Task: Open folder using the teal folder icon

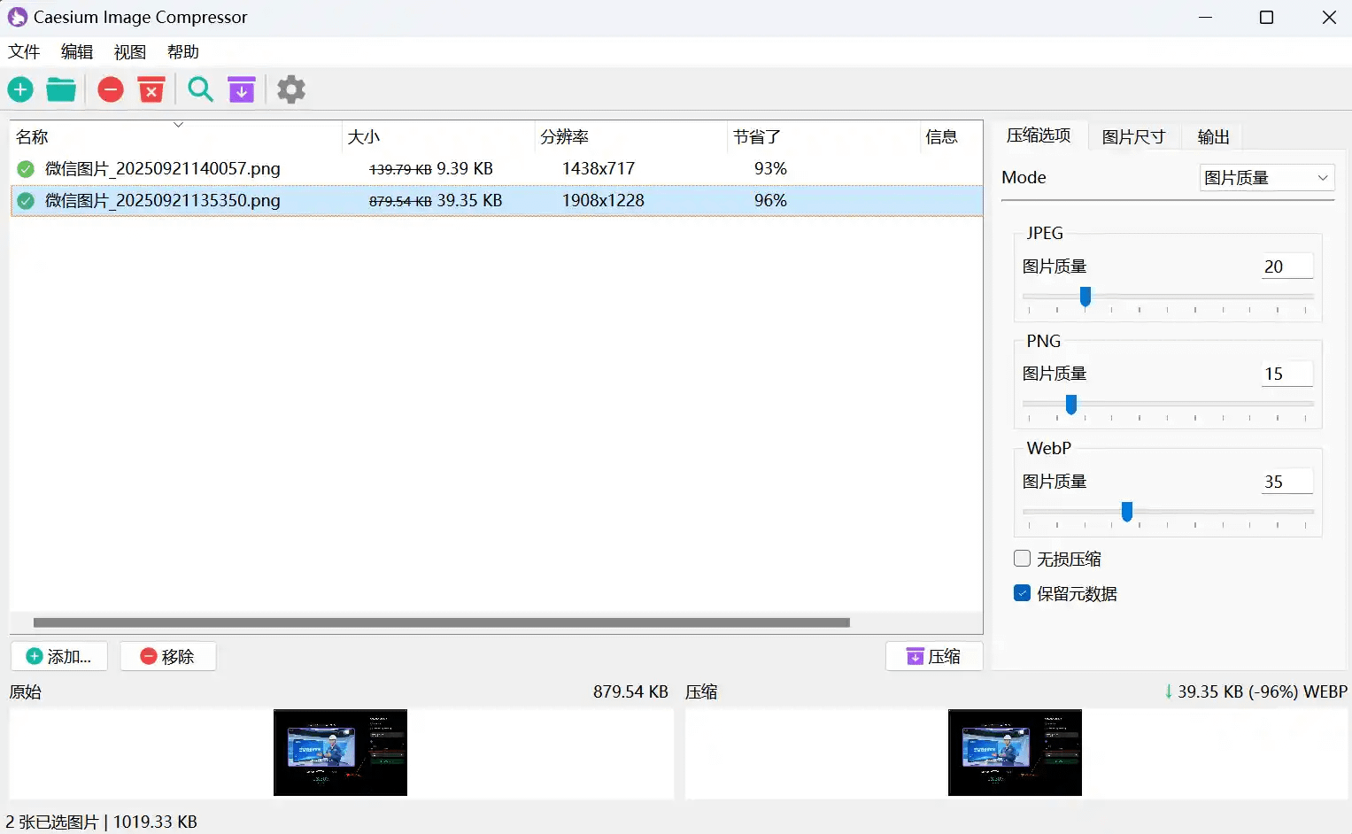Action: [61, 89]
